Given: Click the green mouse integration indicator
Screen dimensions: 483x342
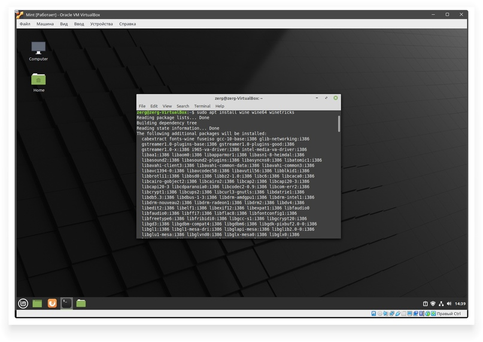Looking at the screenshot, I should [x=427, y=313].
